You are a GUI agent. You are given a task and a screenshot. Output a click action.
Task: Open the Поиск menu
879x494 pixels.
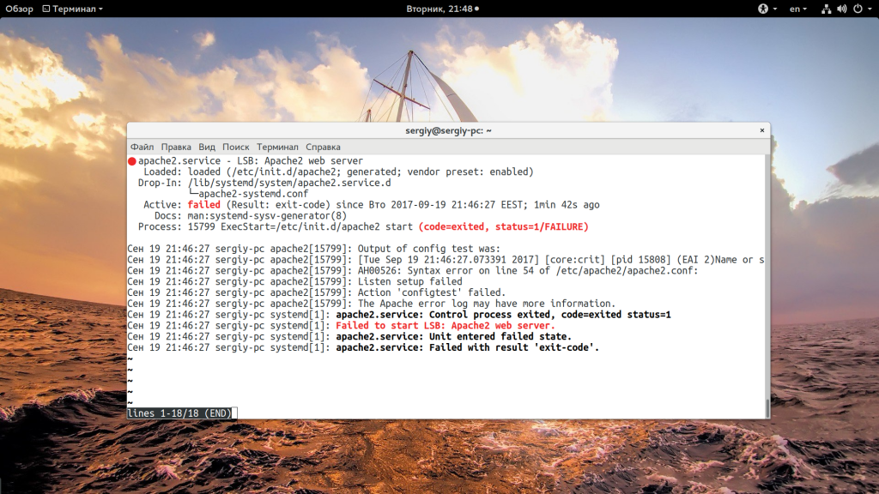click(x=236, y=147)
